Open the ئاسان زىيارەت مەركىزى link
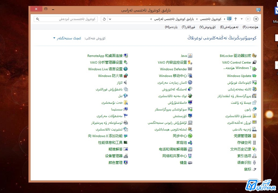Viewport: 278px width, 193px height. tap(172, 83)
